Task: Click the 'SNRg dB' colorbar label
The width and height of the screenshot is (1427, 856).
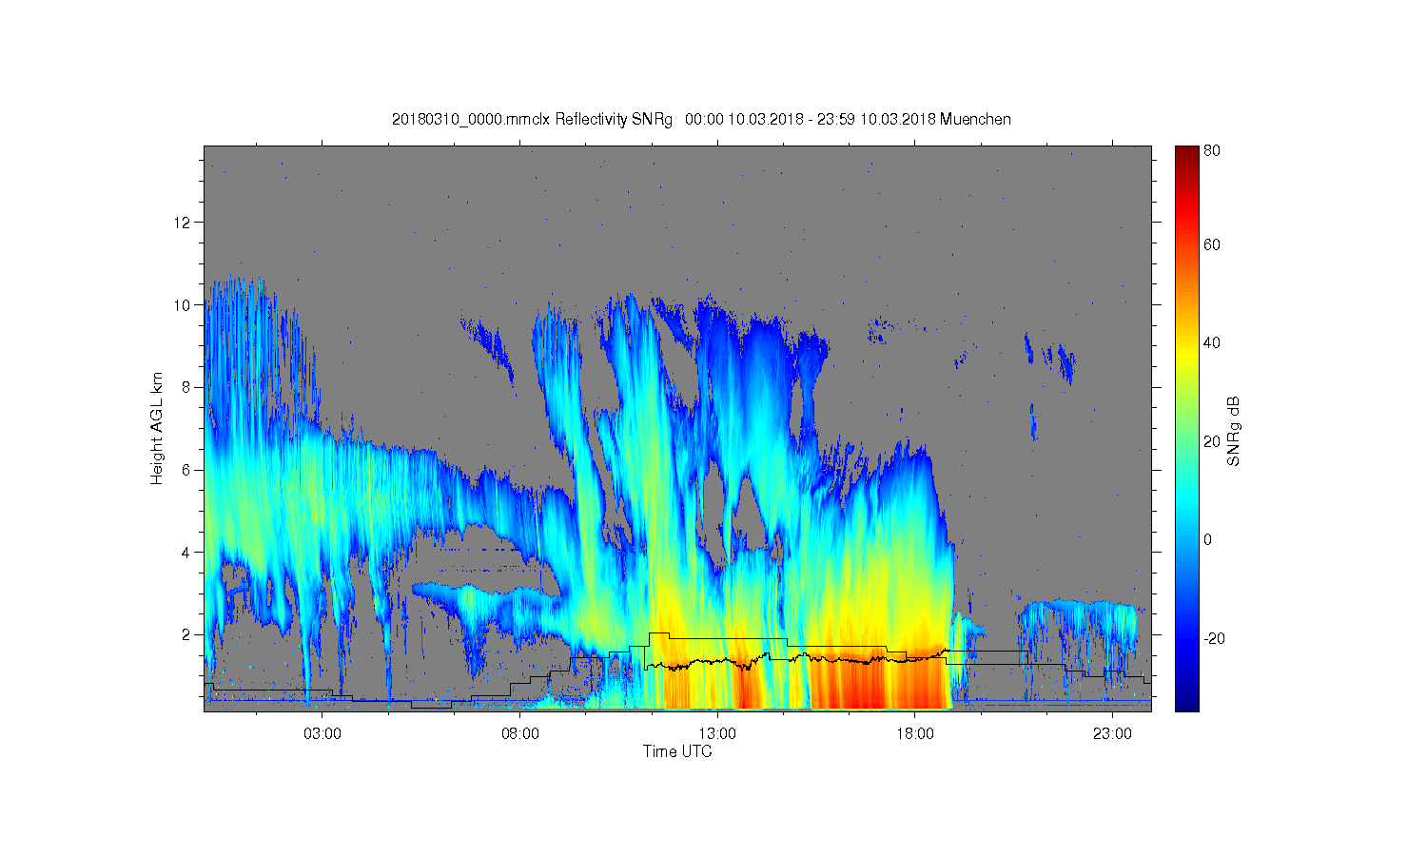Action: (x=1234, y=431)
